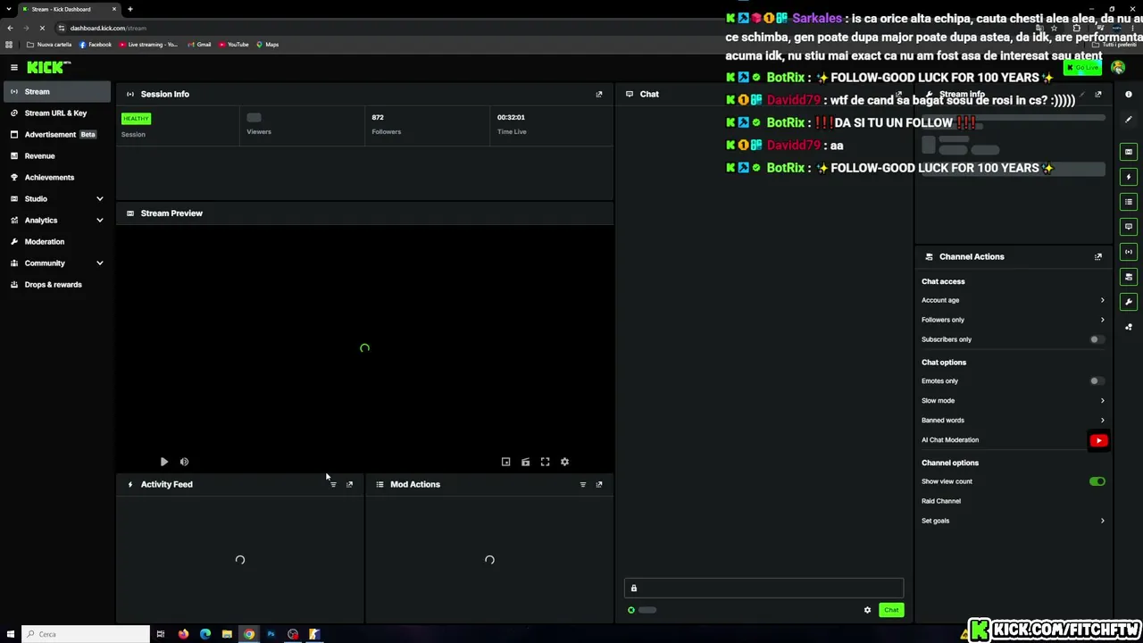Click the green Go Live button
The image size is (1143, 643).
point(1083,68)
